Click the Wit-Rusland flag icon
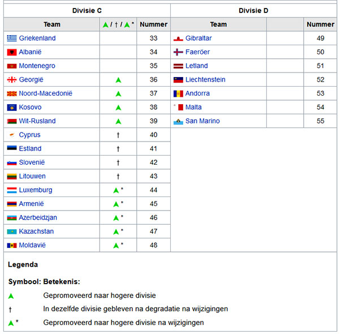 pyautogui.click(x=12, y=121)
